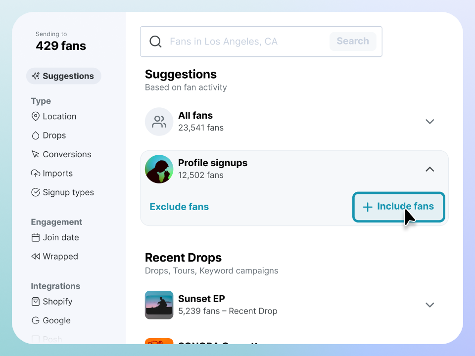
Task: Click the magnifying glass search icon
Action: pyautogui.click(x=155, y=42)
